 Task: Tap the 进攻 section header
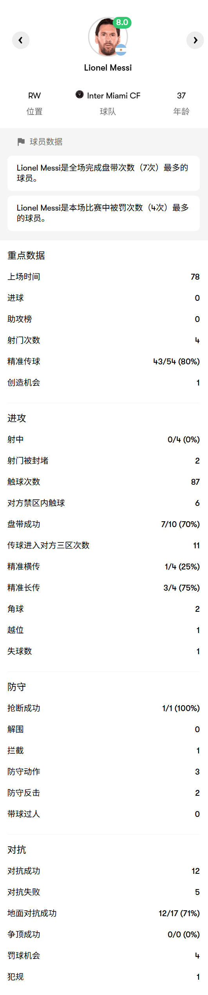pyautogui.click(x=17, y=418)
